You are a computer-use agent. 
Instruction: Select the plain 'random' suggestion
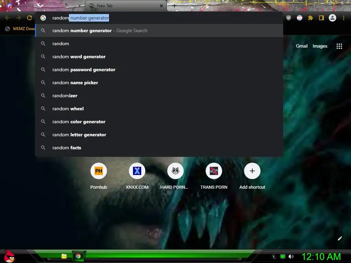pyautogui.click(x=159, y=43)
